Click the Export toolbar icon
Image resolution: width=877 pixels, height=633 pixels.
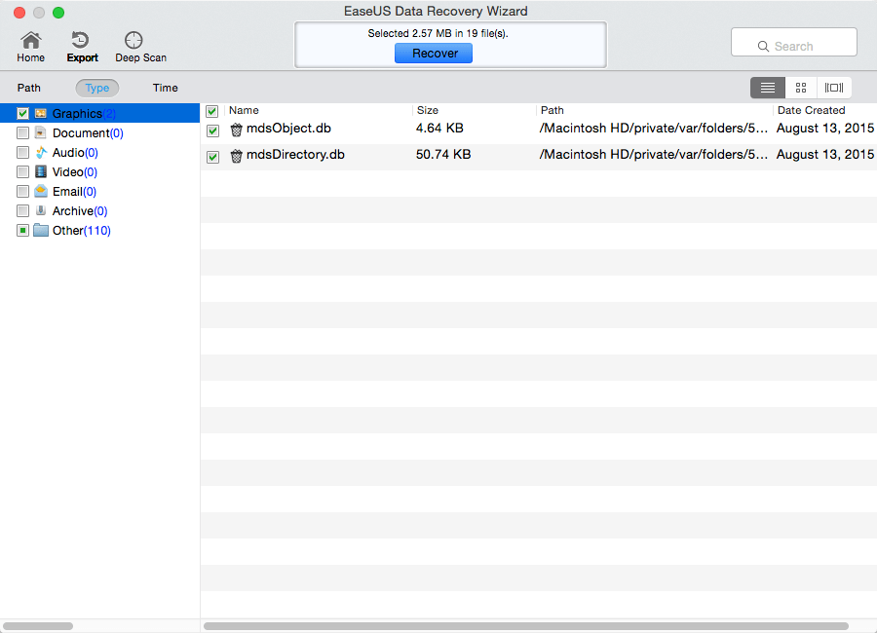point(81,40)
